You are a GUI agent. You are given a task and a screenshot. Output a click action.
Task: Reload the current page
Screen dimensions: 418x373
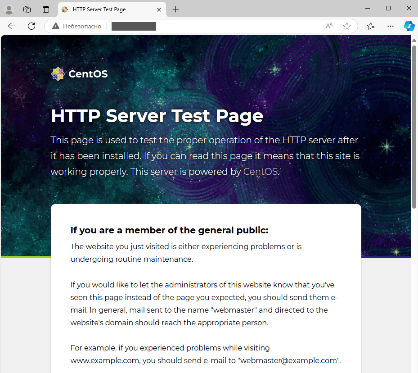pos(31,26)
